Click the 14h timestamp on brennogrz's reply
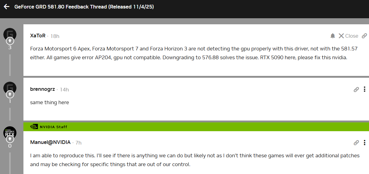 point(64,90)
